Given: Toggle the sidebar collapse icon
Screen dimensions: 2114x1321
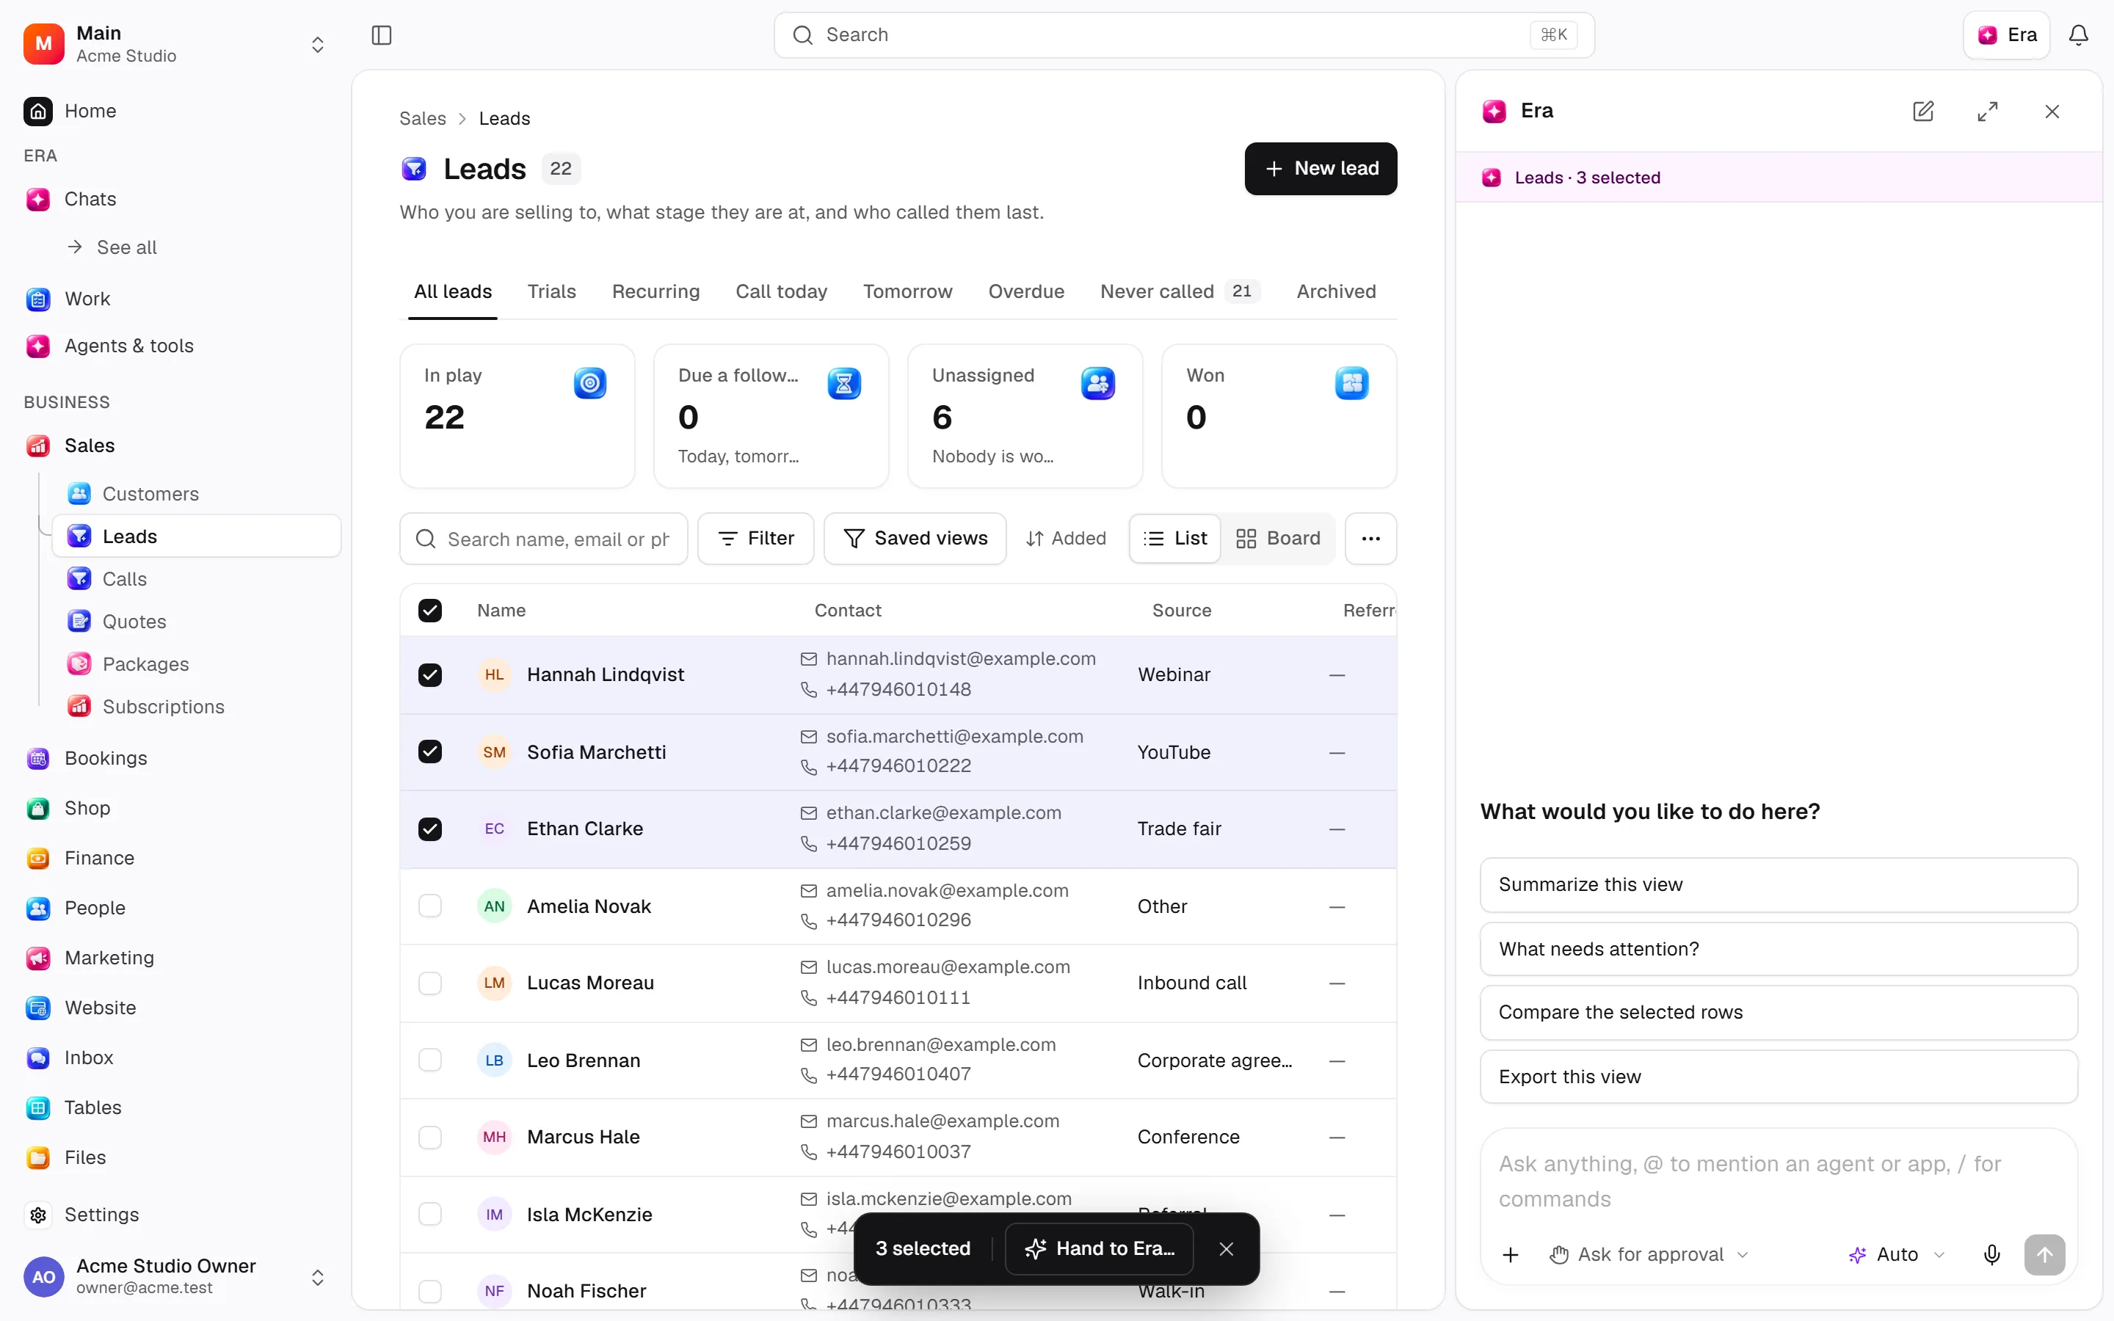Looking at the screenshot, I should pos(382,35).
